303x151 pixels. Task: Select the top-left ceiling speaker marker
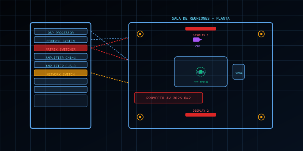click(x=140, y=34)
